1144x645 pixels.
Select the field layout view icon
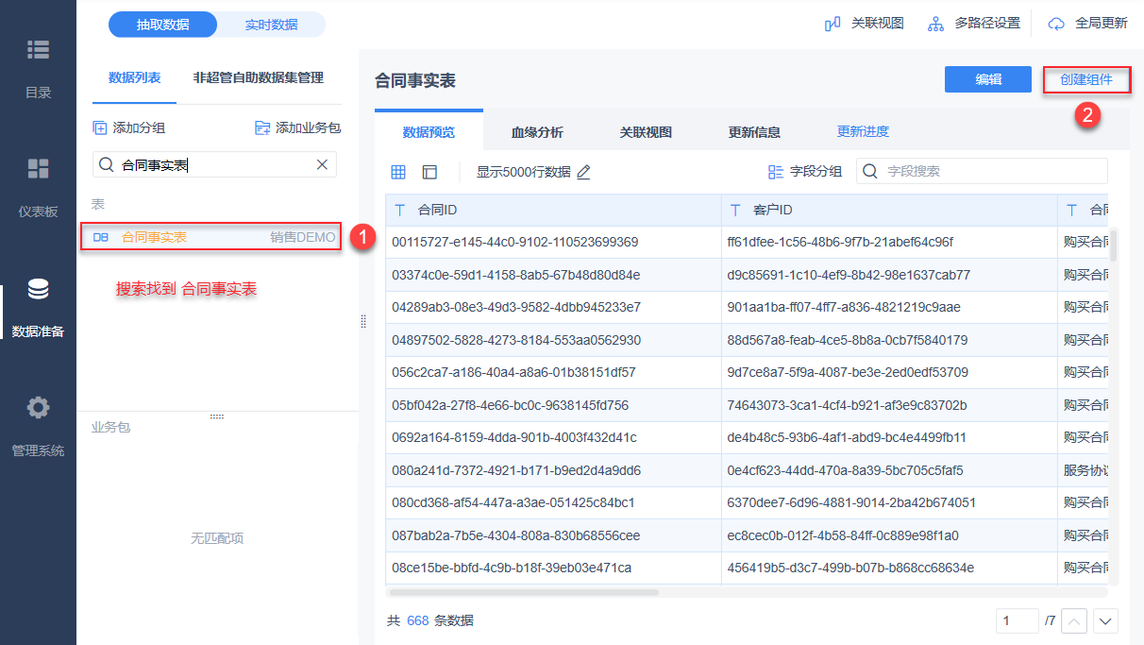click(x=429, y=172)
